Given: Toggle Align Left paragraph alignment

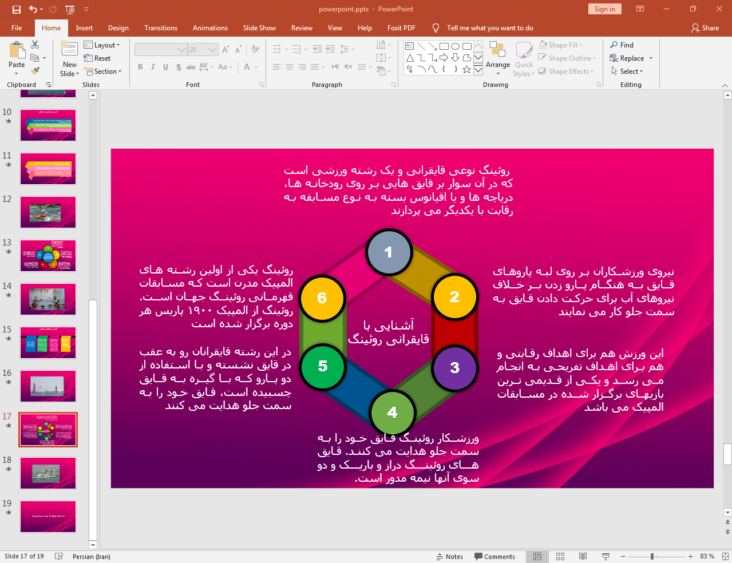Looking at the screenshot, I should pos(277,67).
